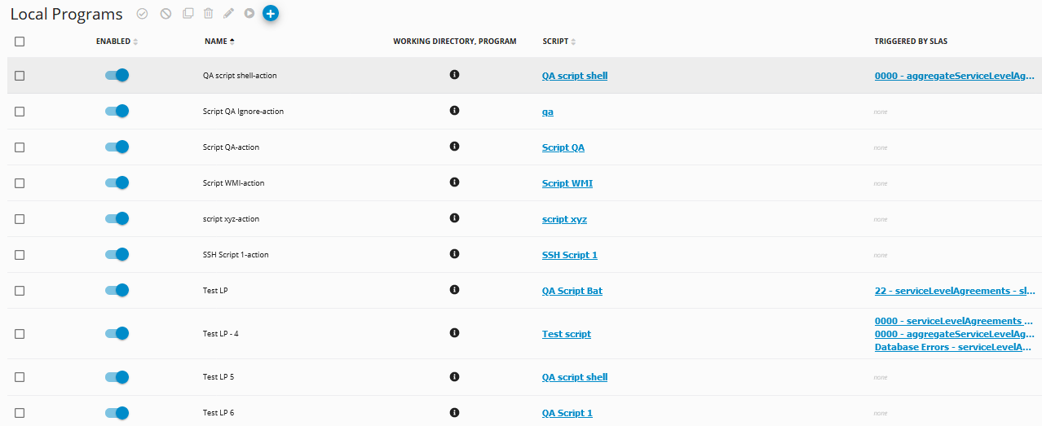Click the delete (trash) toolbar icon
This screenshot has width=1042, height=426.
click(x=209, y=14)
